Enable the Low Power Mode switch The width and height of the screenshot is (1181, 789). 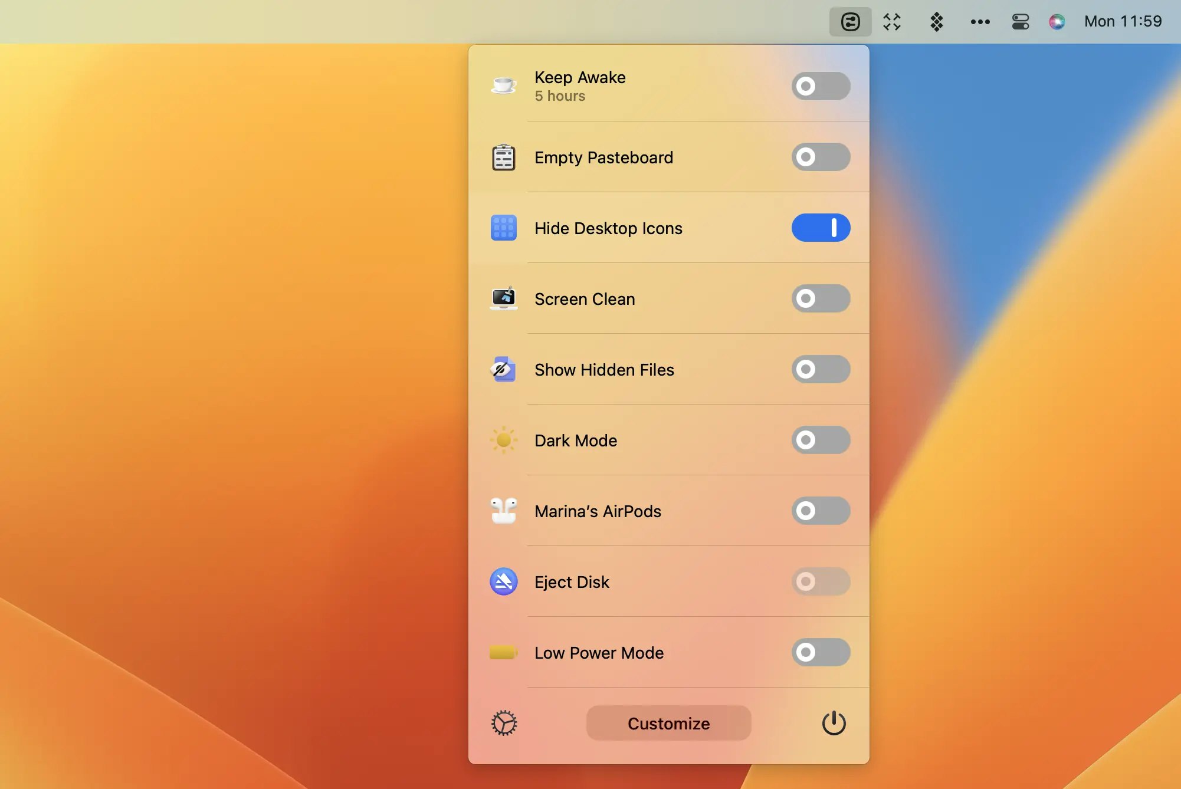(x=821, y=652)
